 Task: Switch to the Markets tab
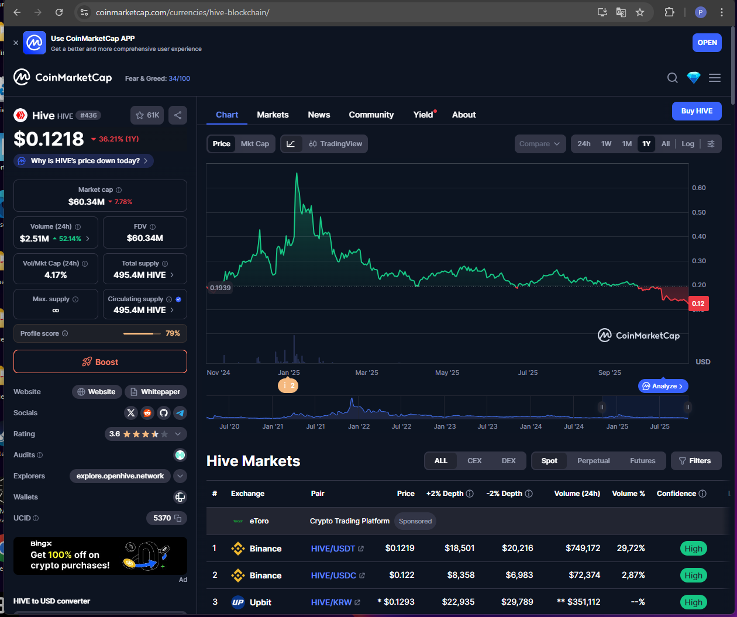coord(273,115)
